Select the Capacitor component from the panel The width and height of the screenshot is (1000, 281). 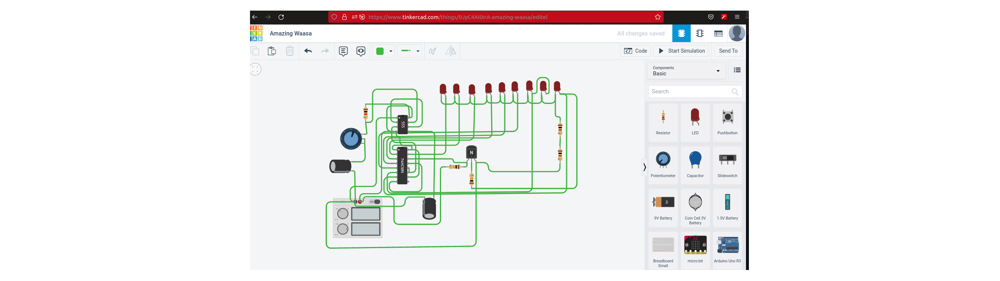(695, 165)
